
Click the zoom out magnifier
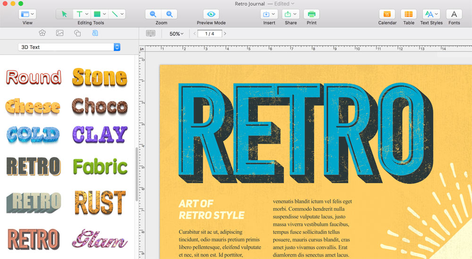click(153, 14)
